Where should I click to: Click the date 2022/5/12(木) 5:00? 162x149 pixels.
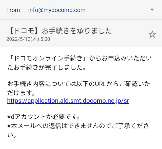pos(28,39)
